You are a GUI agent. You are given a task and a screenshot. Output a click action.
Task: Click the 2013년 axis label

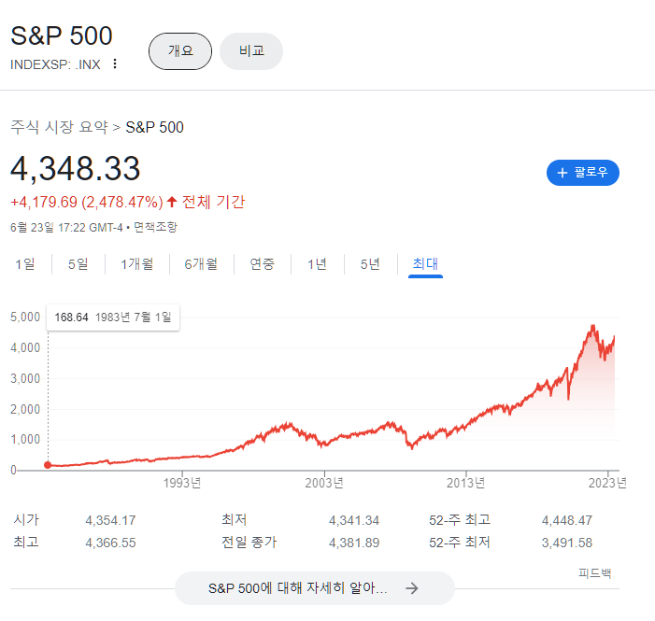pyautogui.click(x=465, y=483)
